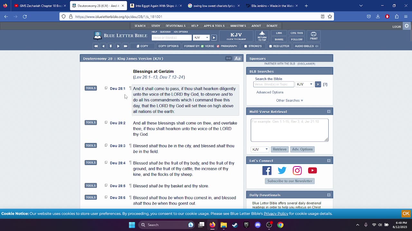Image resolution: width=412 pixels, height=231 pixels.
Task: Submit BLB Searches sidebar arrow button
Action: coord(318,84)
